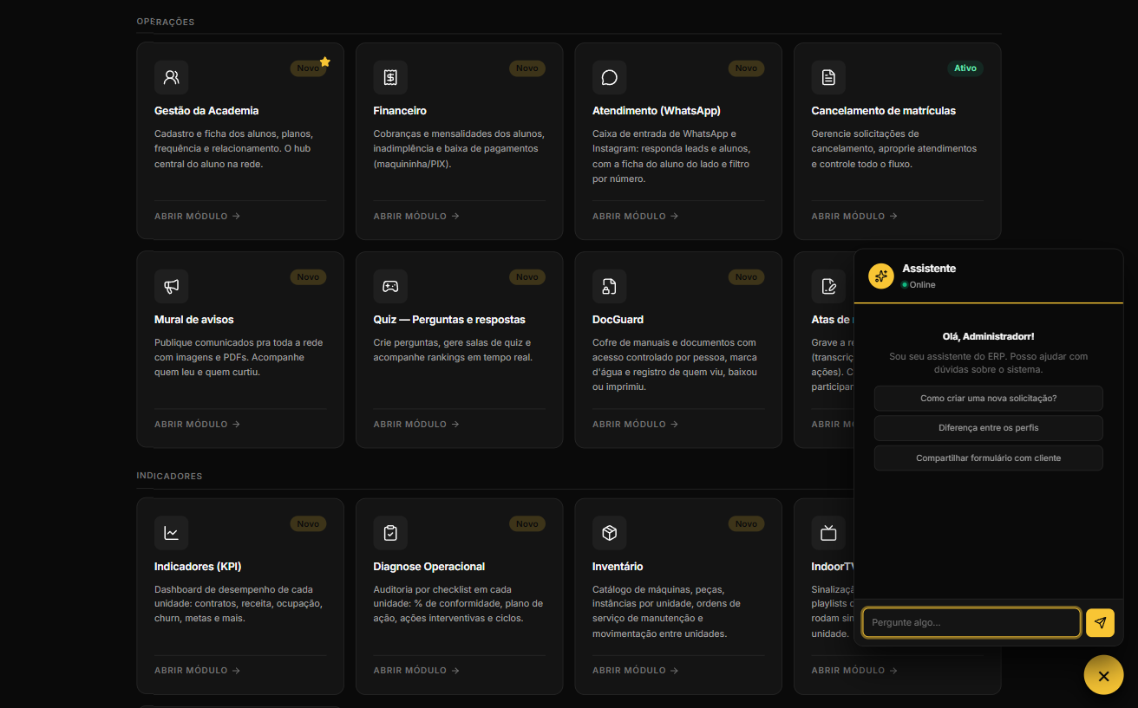
Task: Click the 'Online' status in the assistant header
Action: click(919, 285)
